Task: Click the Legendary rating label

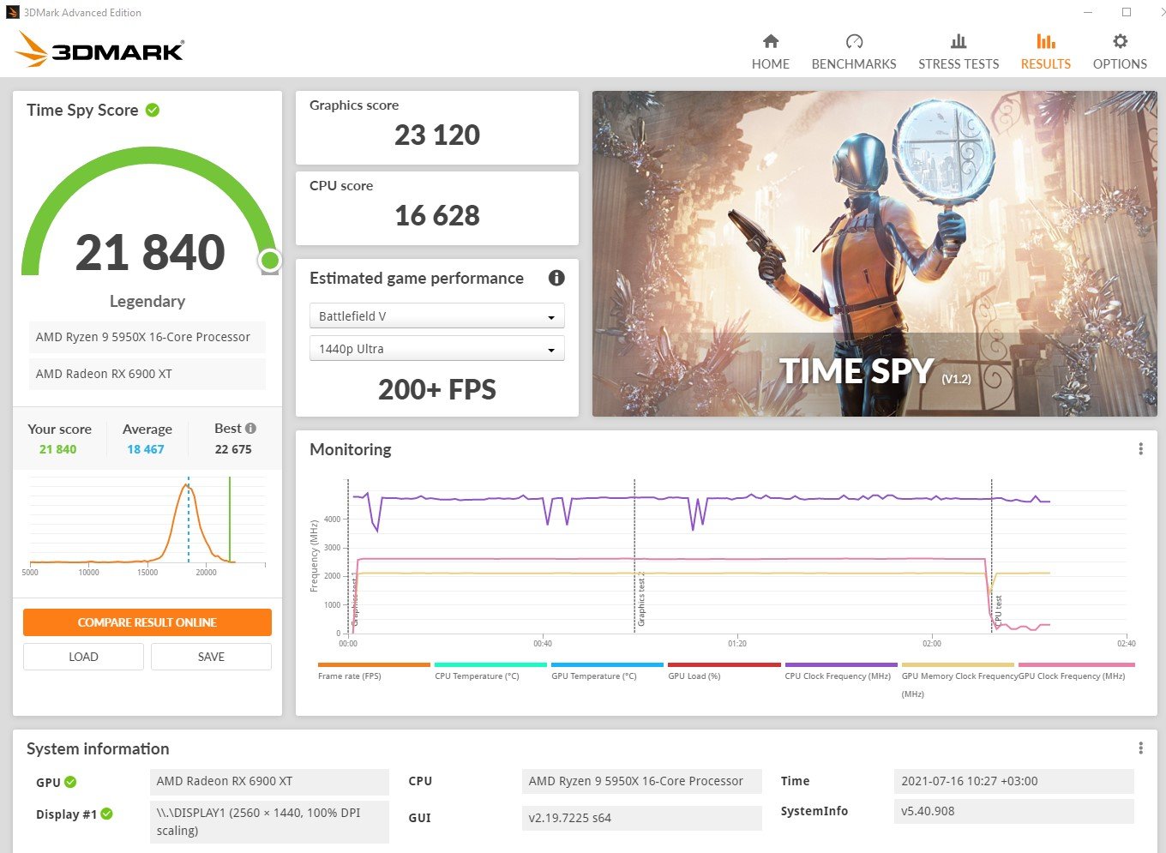Action: click(x=147, y=301)
